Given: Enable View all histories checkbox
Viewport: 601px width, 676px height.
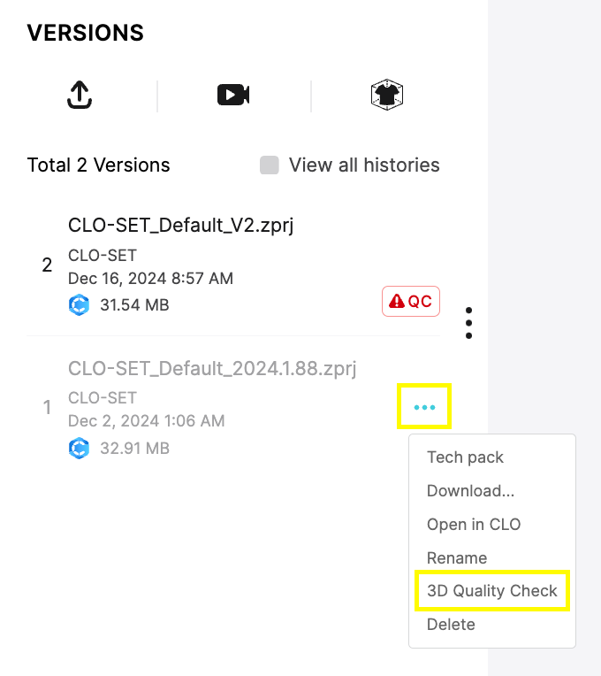Looking at the screenshot, I should point(270,165).
